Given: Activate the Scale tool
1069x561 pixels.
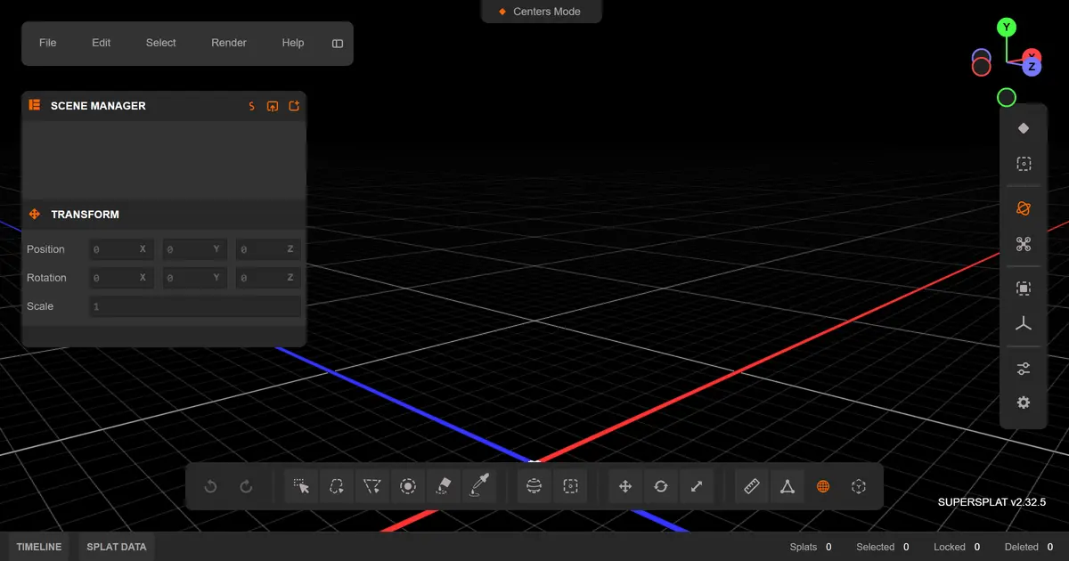Looking at the screenshot, I should coord(697,486).
